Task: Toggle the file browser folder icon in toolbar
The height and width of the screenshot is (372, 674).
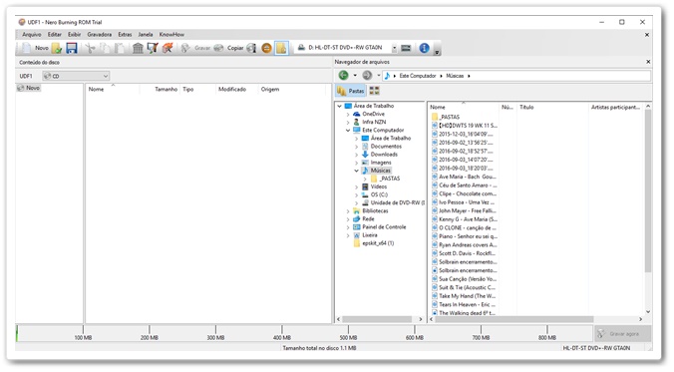Action: tap(281, 48)
